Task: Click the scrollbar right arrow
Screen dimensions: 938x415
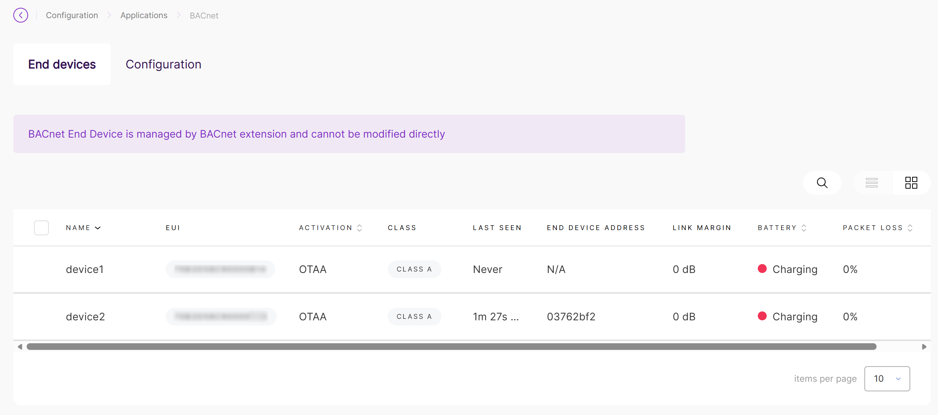Action: tap(924, 347)
